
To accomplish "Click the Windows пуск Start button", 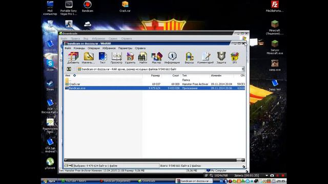I will pos(50,181).
